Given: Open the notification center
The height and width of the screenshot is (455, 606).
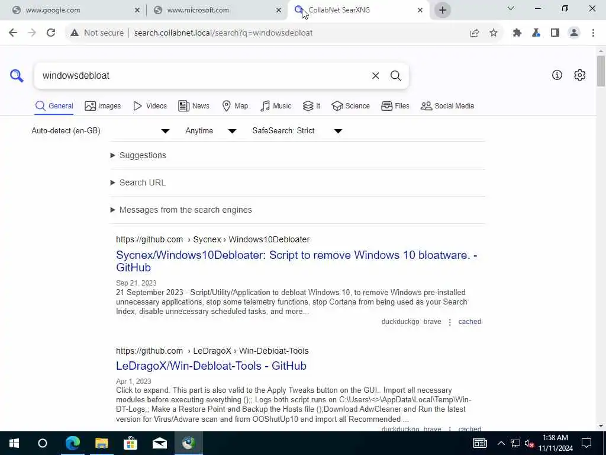Looking at the screenshot, I should (586, 443).
